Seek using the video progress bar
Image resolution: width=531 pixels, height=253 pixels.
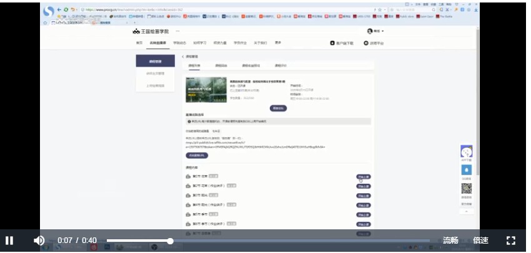(x=268, y=241)
